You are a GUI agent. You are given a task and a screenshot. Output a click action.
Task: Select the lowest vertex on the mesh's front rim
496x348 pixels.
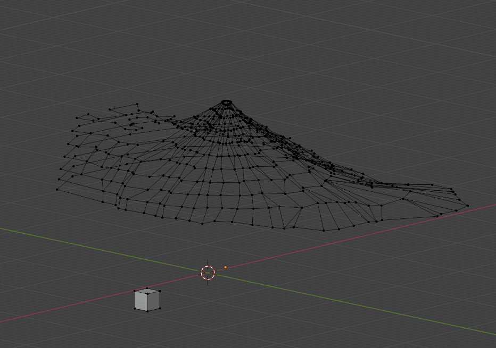pos(324,230)
